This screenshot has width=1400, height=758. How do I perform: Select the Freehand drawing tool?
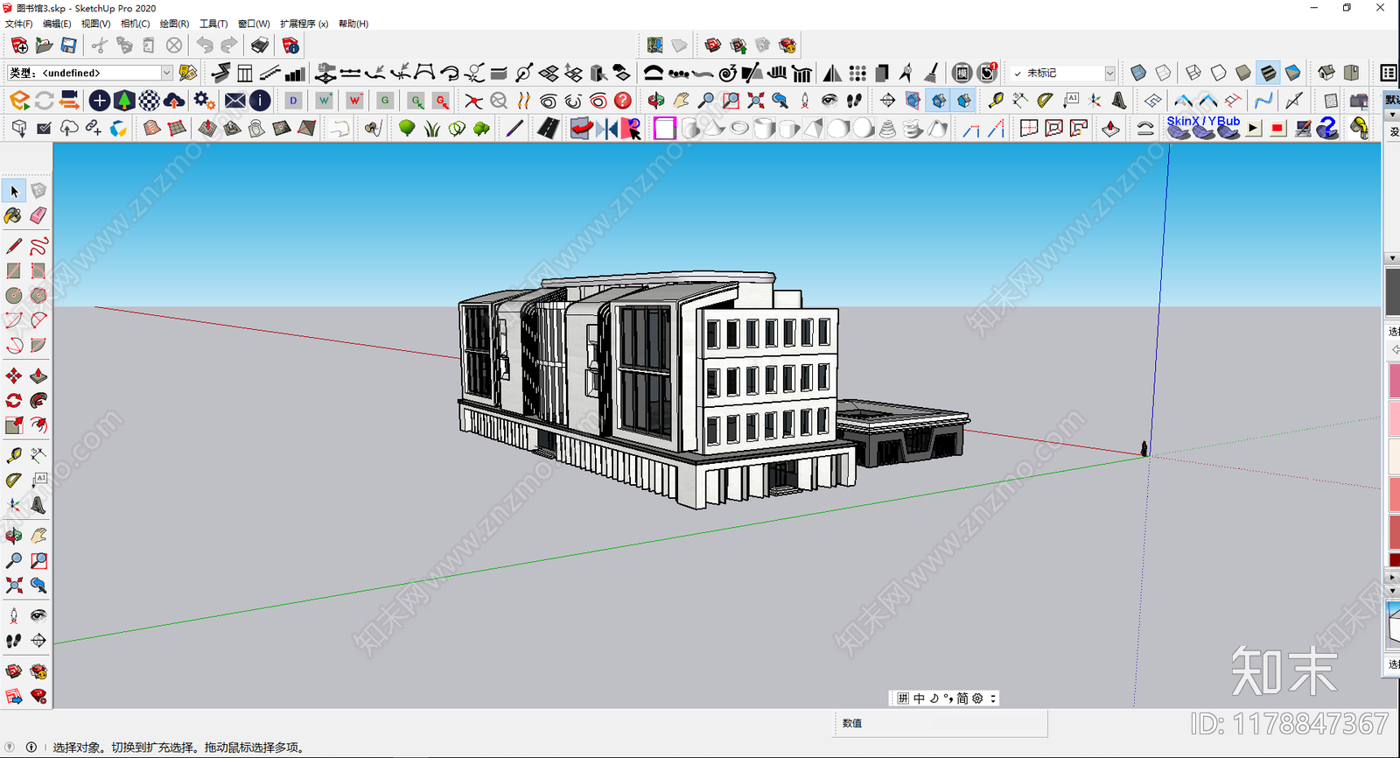coord(38,246)
